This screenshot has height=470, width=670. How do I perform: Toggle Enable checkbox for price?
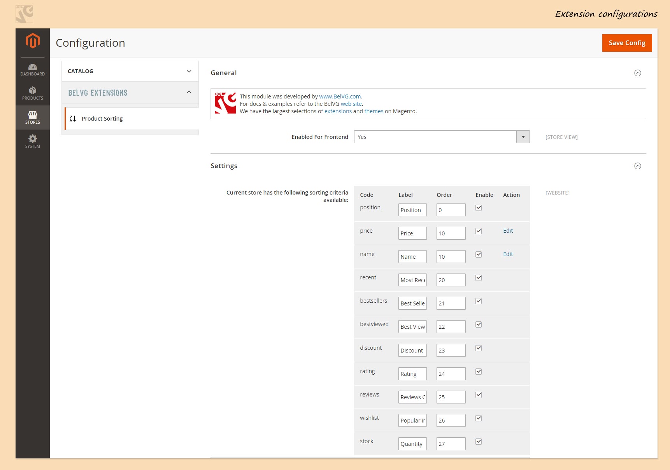tap(479, 231)
